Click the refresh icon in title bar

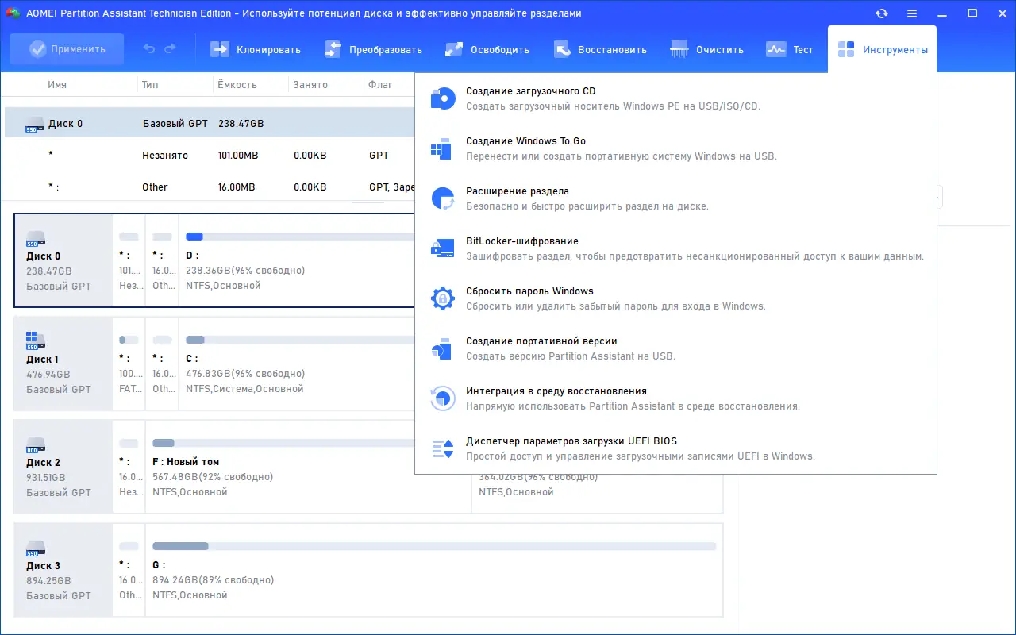point(882,13)
